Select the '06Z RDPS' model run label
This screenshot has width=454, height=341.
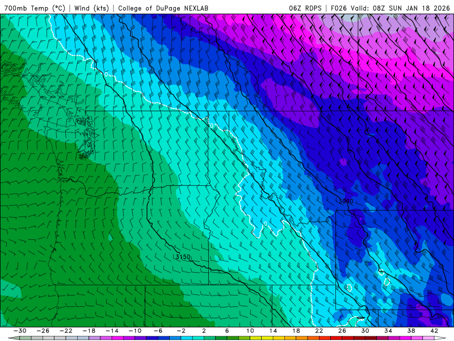(x=305, y=8)
